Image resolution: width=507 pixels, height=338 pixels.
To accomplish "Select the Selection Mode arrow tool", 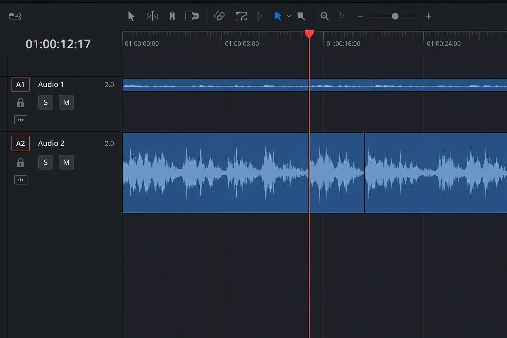I will click(131, 16).
